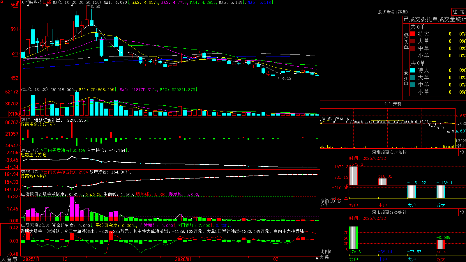466x262 pixels.
Task: Click the MA2: 4.657 value
Action: [x=144, y=2]
